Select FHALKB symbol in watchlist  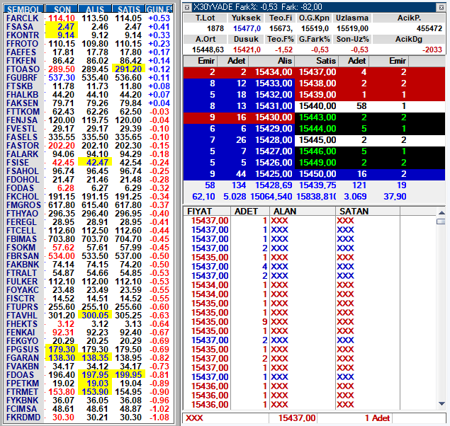(x=23, y=95)
